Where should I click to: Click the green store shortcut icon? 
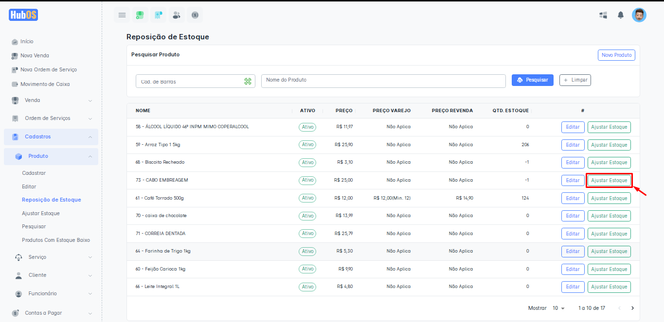coord(140,15)
